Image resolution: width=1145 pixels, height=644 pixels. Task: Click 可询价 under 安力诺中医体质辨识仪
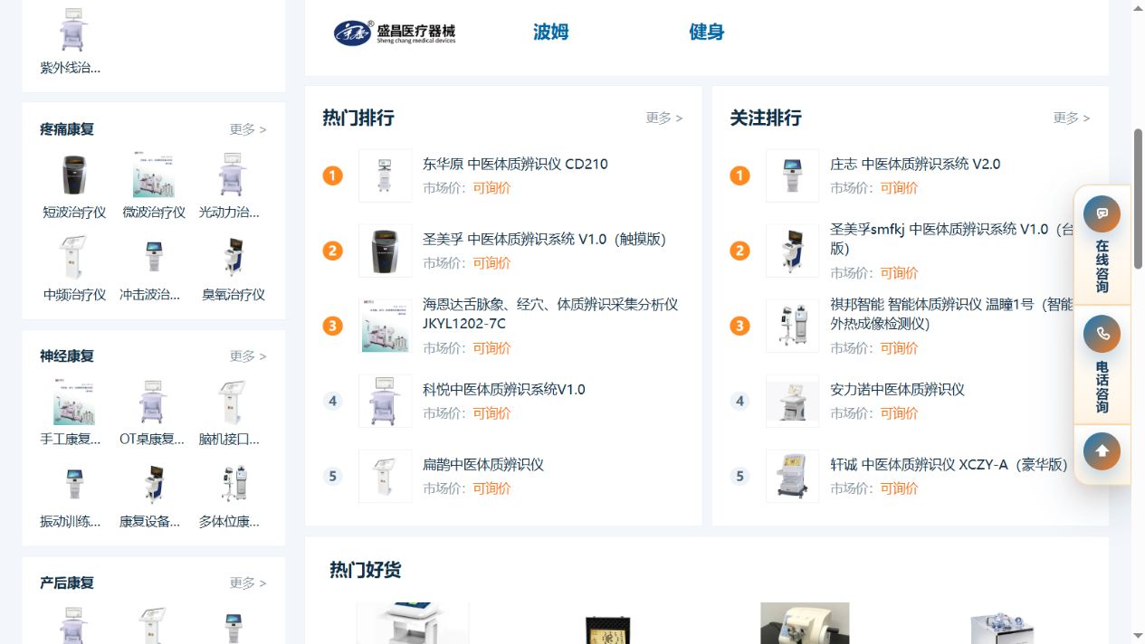coord(899,412)
